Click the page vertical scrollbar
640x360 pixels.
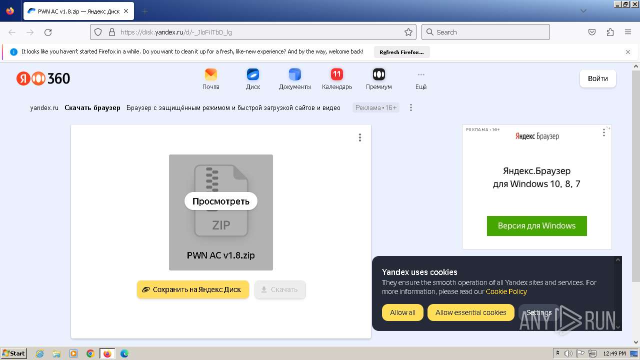tap(636, 175)
